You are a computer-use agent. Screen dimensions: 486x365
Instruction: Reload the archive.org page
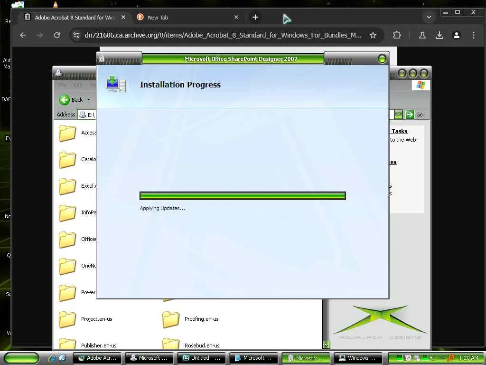click(57, 35)
